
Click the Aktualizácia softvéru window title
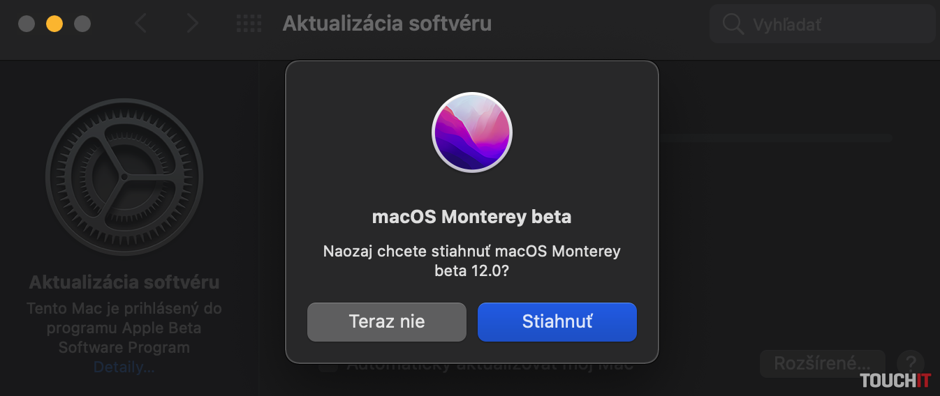387,24
